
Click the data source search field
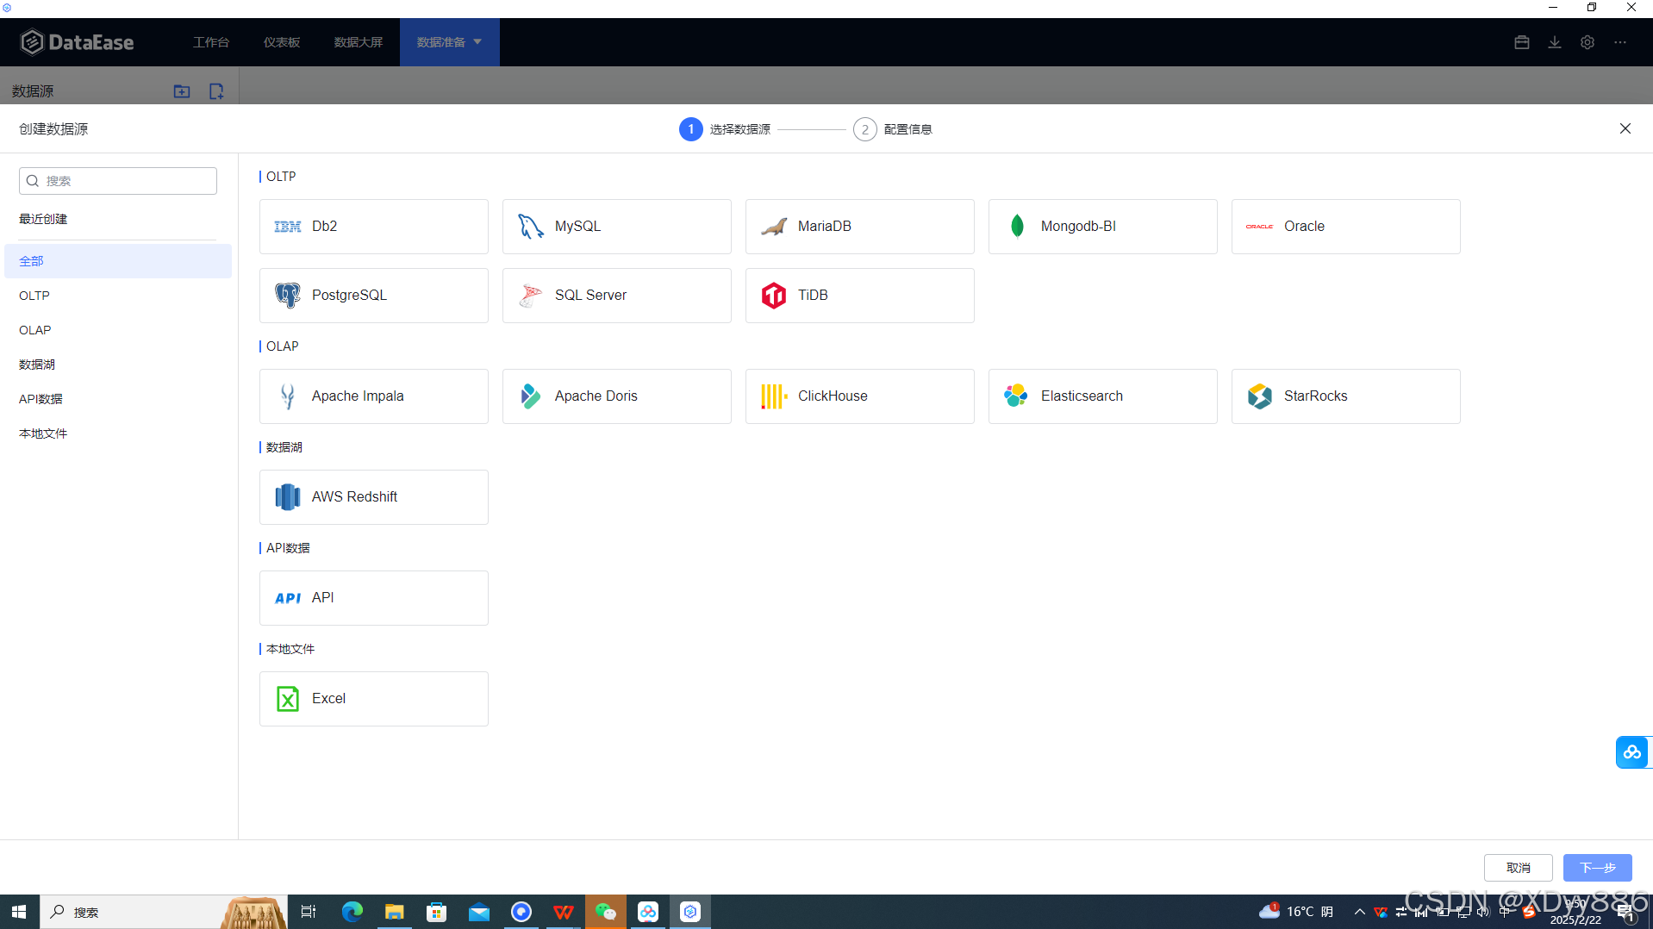[x=118, y=181]
